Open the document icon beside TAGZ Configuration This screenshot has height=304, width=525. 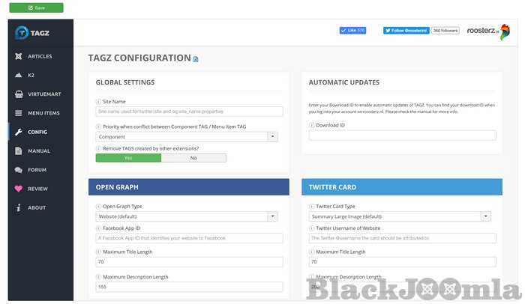pos(196,58)
